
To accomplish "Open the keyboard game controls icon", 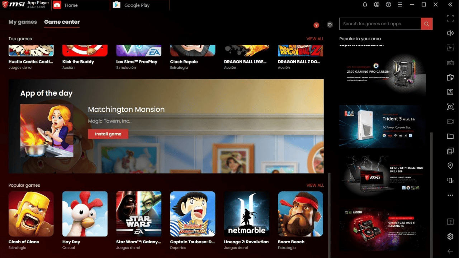I will tap(450, 63).
